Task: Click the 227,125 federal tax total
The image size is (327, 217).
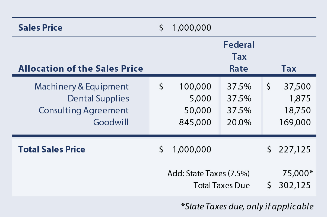Action: (x=294, y=149)
